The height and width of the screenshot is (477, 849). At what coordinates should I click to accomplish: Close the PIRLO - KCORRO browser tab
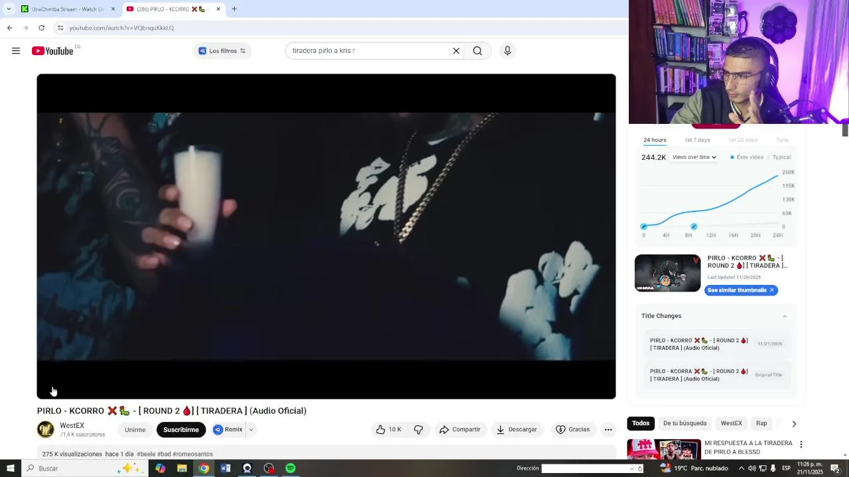point(218,9)
